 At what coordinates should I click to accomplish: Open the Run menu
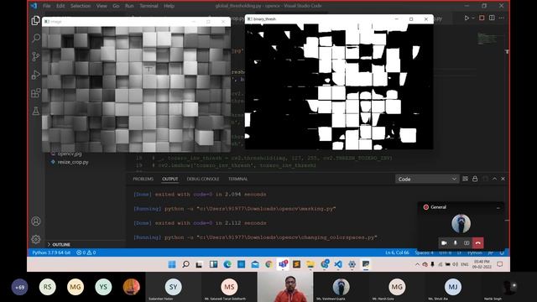[x=129, y=6]
